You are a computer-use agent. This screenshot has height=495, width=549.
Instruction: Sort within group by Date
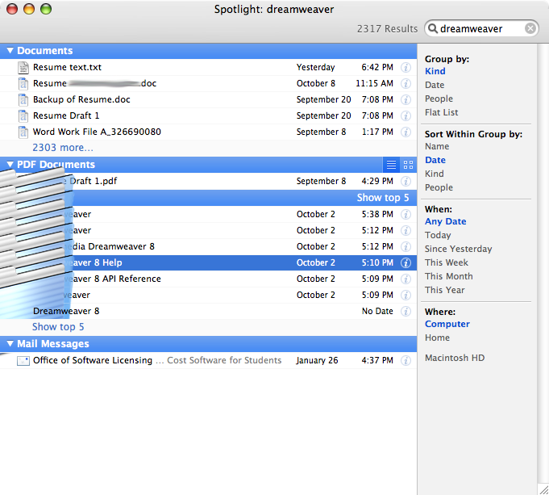(435, 160)
